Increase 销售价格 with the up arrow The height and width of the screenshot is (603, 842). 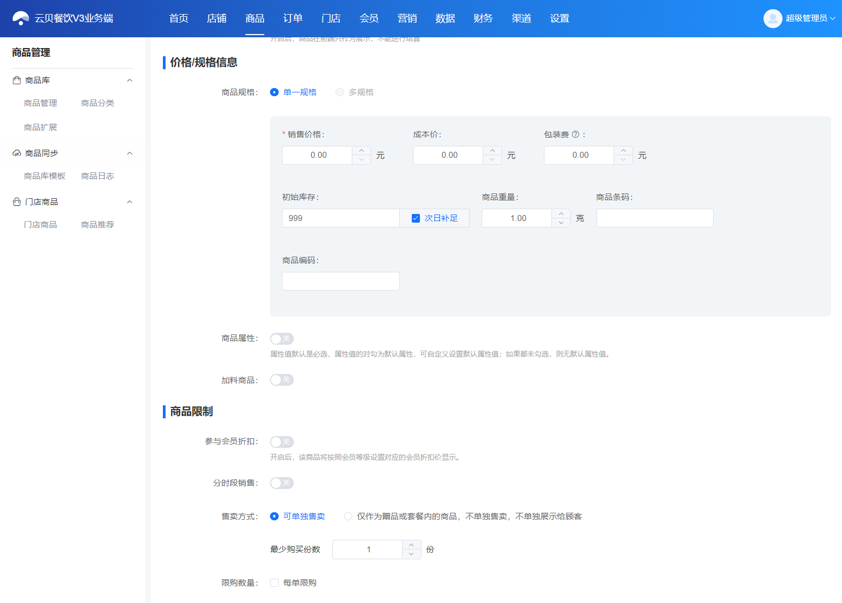pos(361,151)
